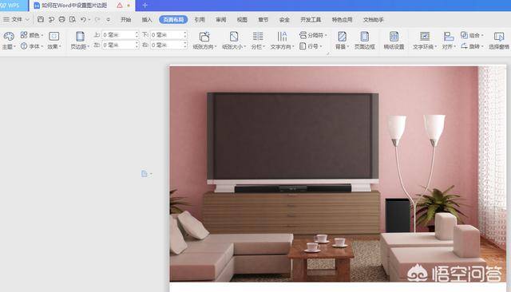Click the Print icon in quick access toolbar
The image size is (511, 292).
[x=61, y=19]
